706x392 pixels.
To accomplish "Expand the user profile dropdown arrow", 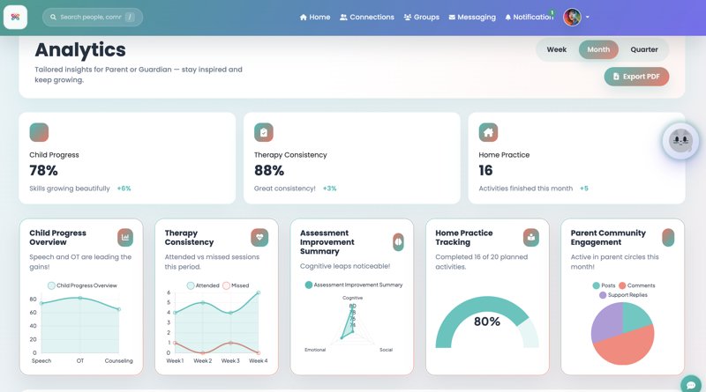I will (588, 17).
